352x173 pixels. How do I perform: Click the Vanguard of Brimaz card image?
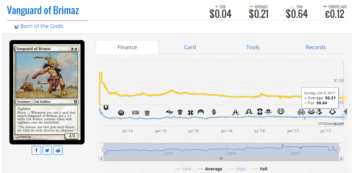click(x=47, y=92)
